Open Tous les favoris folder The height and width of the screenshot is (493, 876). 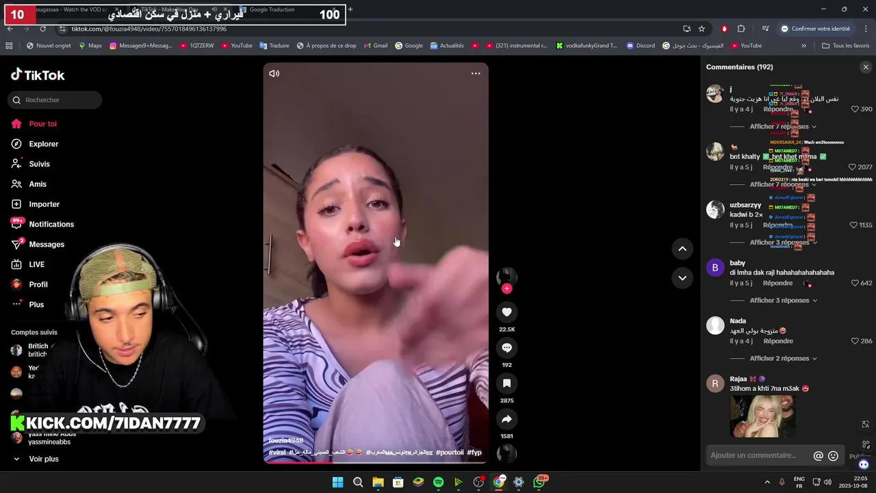point(845,46)
